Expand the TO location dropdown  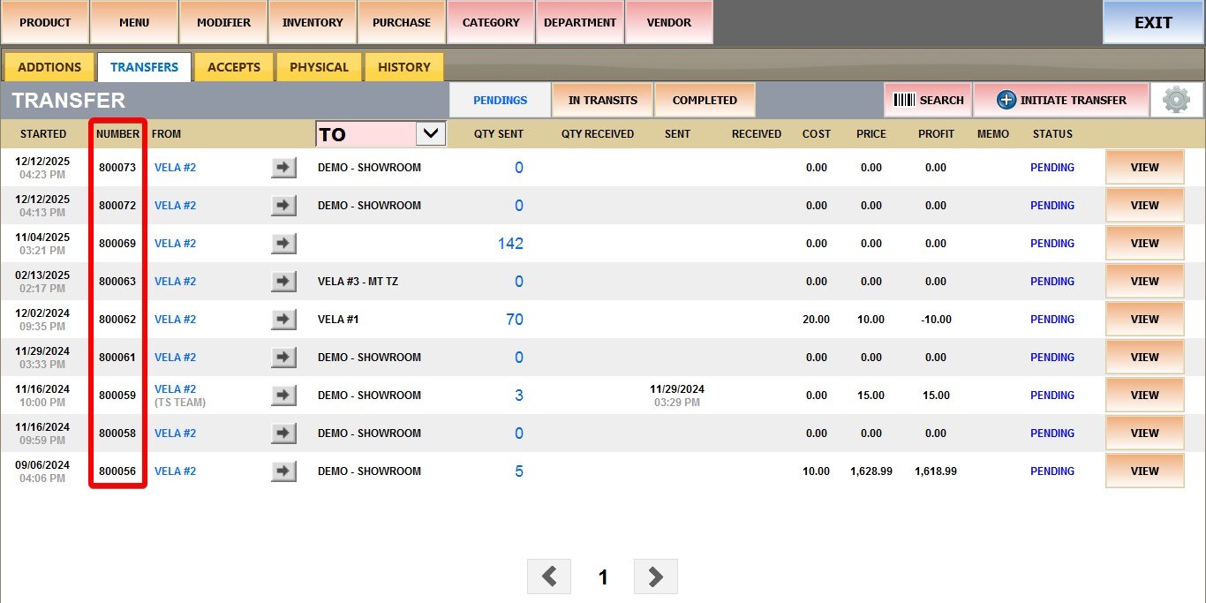click(430, 133)
